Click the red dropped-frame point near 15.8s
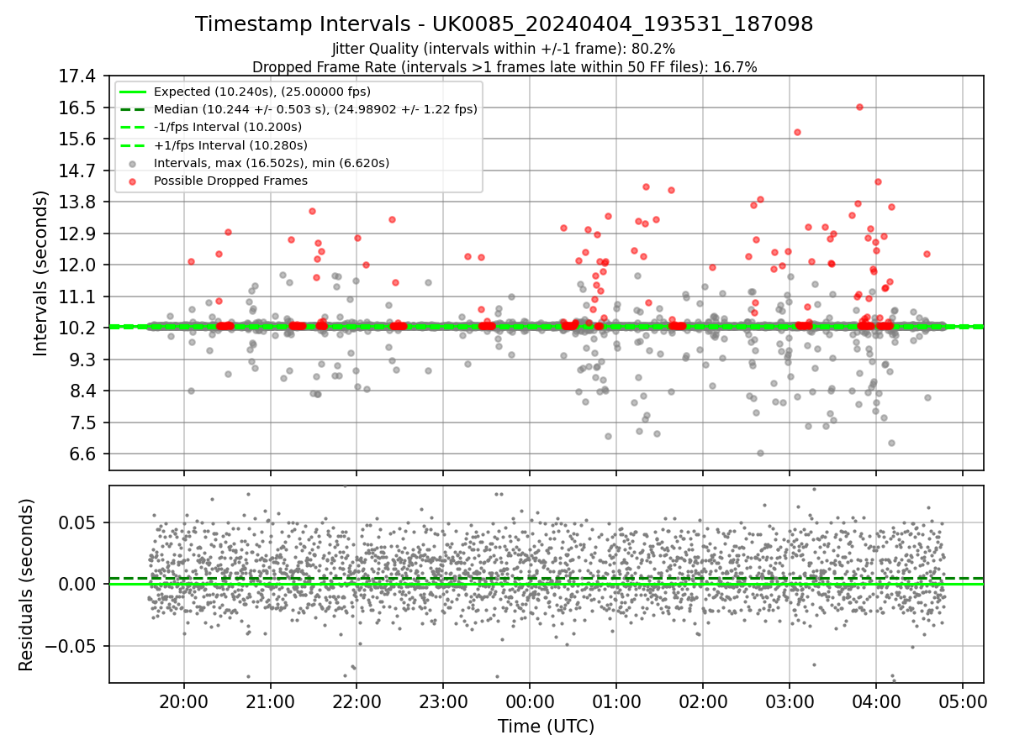 click(x=797, y=132)
